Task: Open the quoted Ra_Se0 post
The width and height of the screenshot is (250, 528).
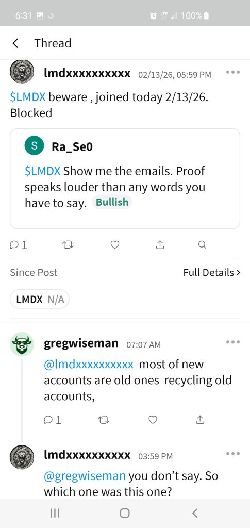Action: tap(125, 178)
